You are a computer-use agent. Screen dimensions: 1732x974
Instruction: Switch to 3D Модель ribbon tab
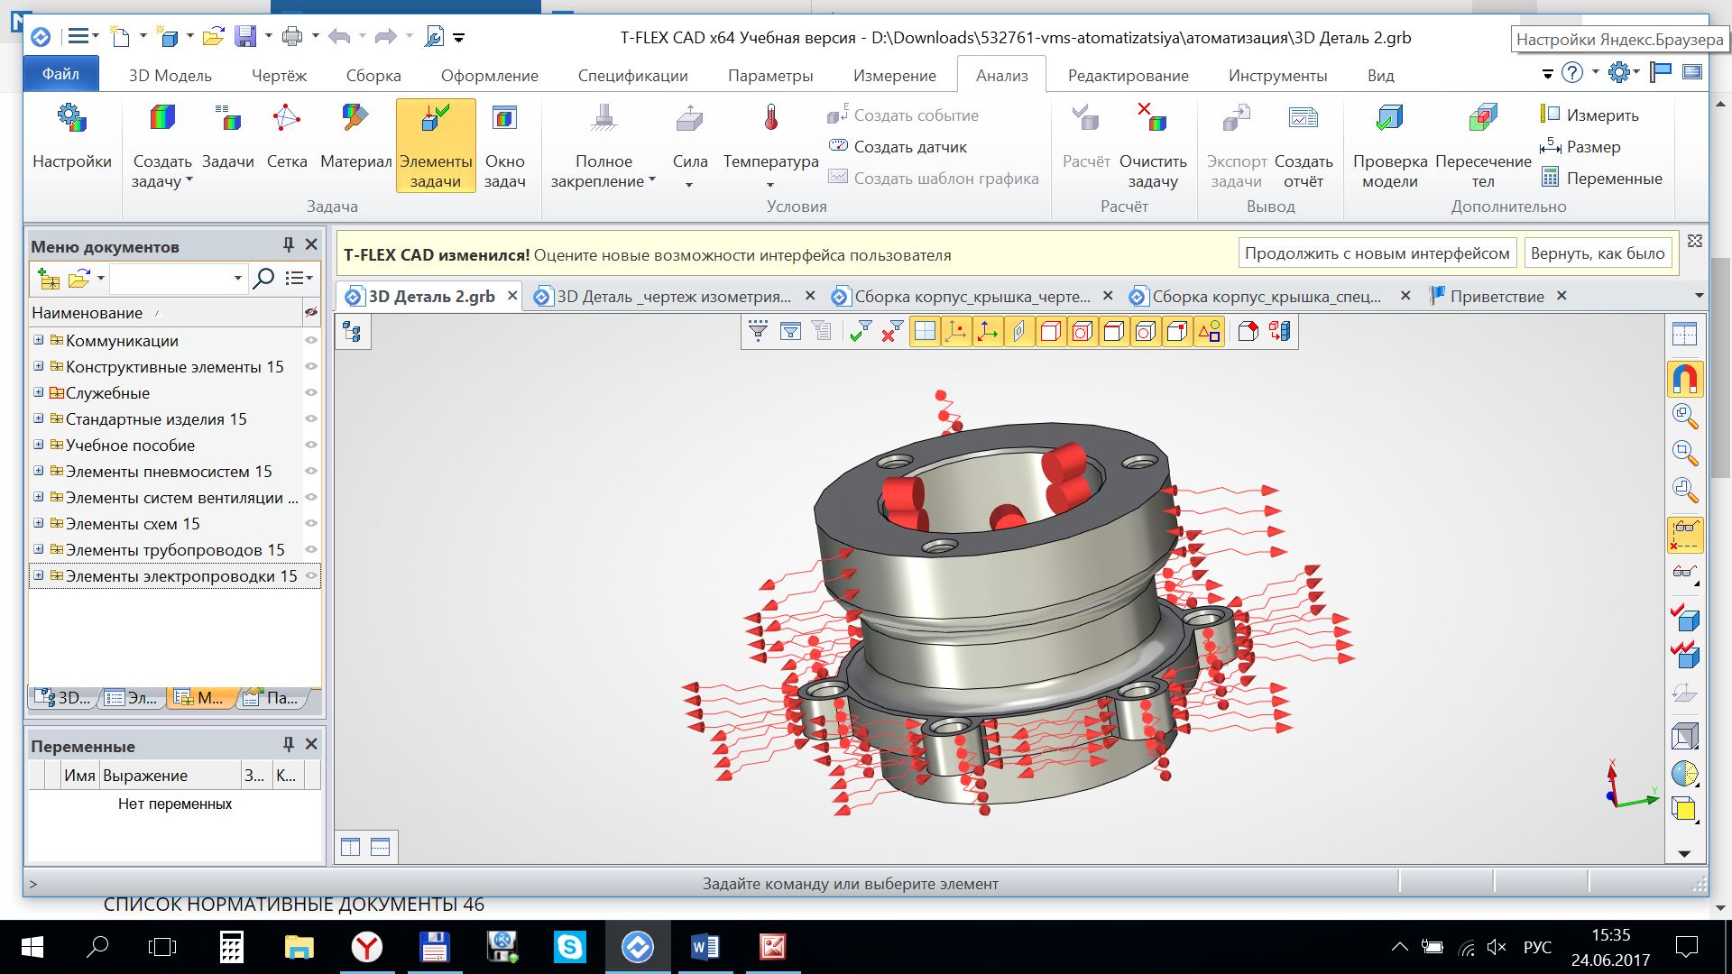click(x=170, y=76)
